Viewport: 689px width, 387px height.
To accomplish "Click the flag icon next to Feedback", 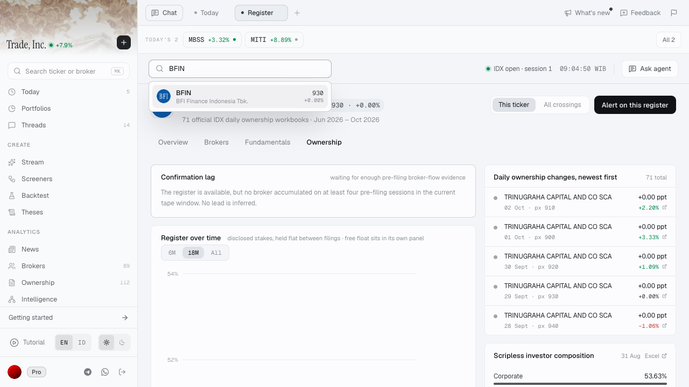I will pyautogui.click(x=673, y=13).
